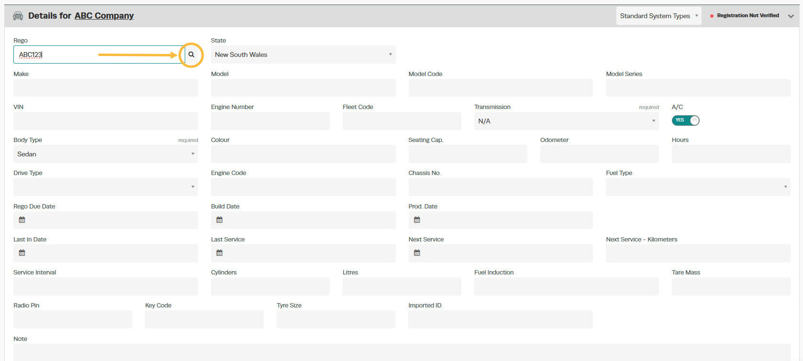This screenshot has width=803, height=361.
Task: Click the VIN input field
Action: pyautogui.click(x=106, y=121)
